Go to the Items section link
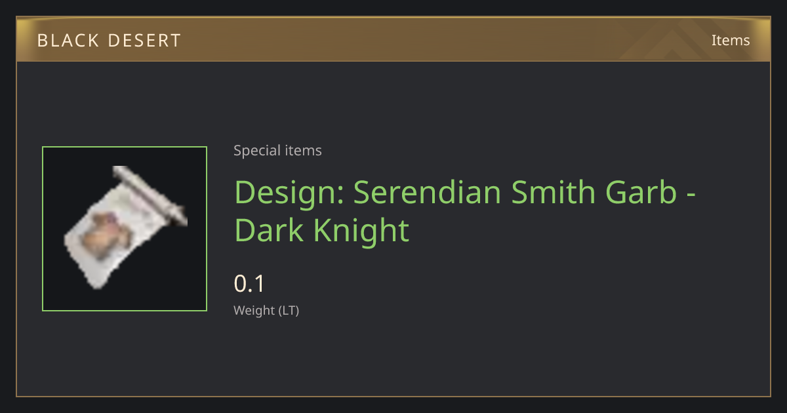This screenshot has width=787, height=413. (x=731, y=40)
